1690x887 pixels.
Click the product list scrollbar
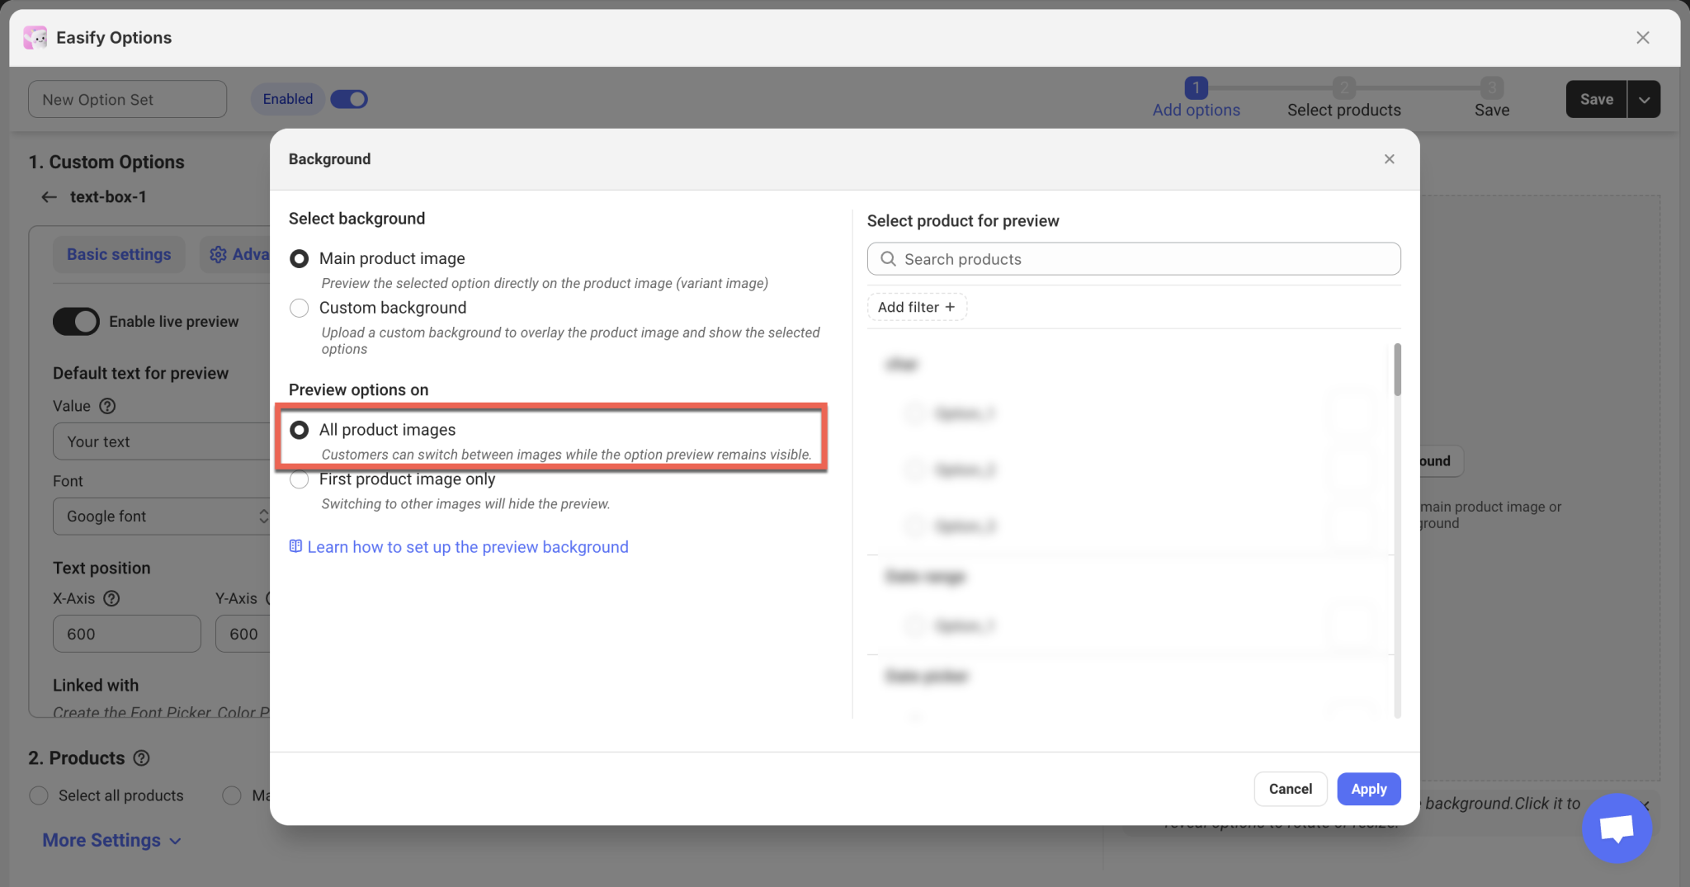click(1397, 370)
